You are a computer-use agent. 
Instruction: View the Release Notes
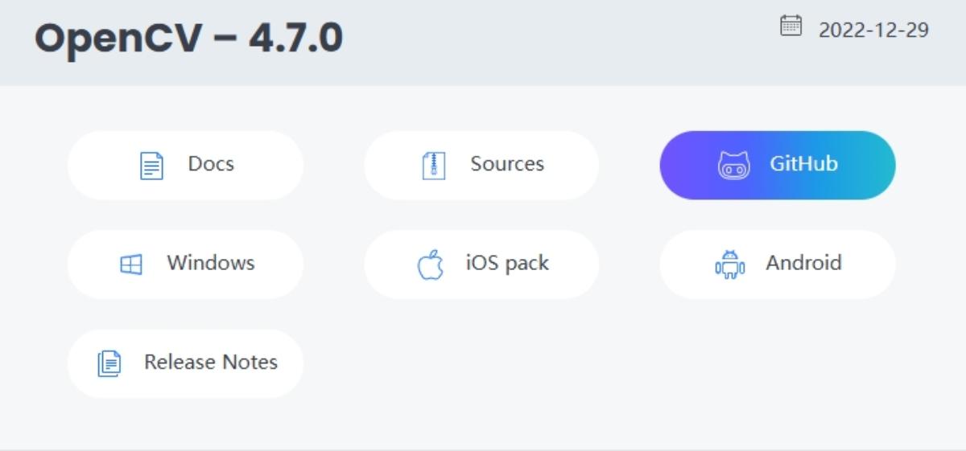click(185, 363)
